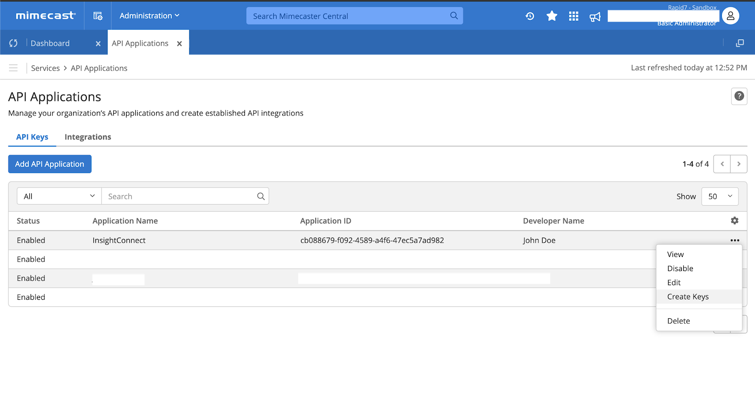This screenshot has width=755, height=413.
Task: Click Application ID column header
Action: coord(326,221)
